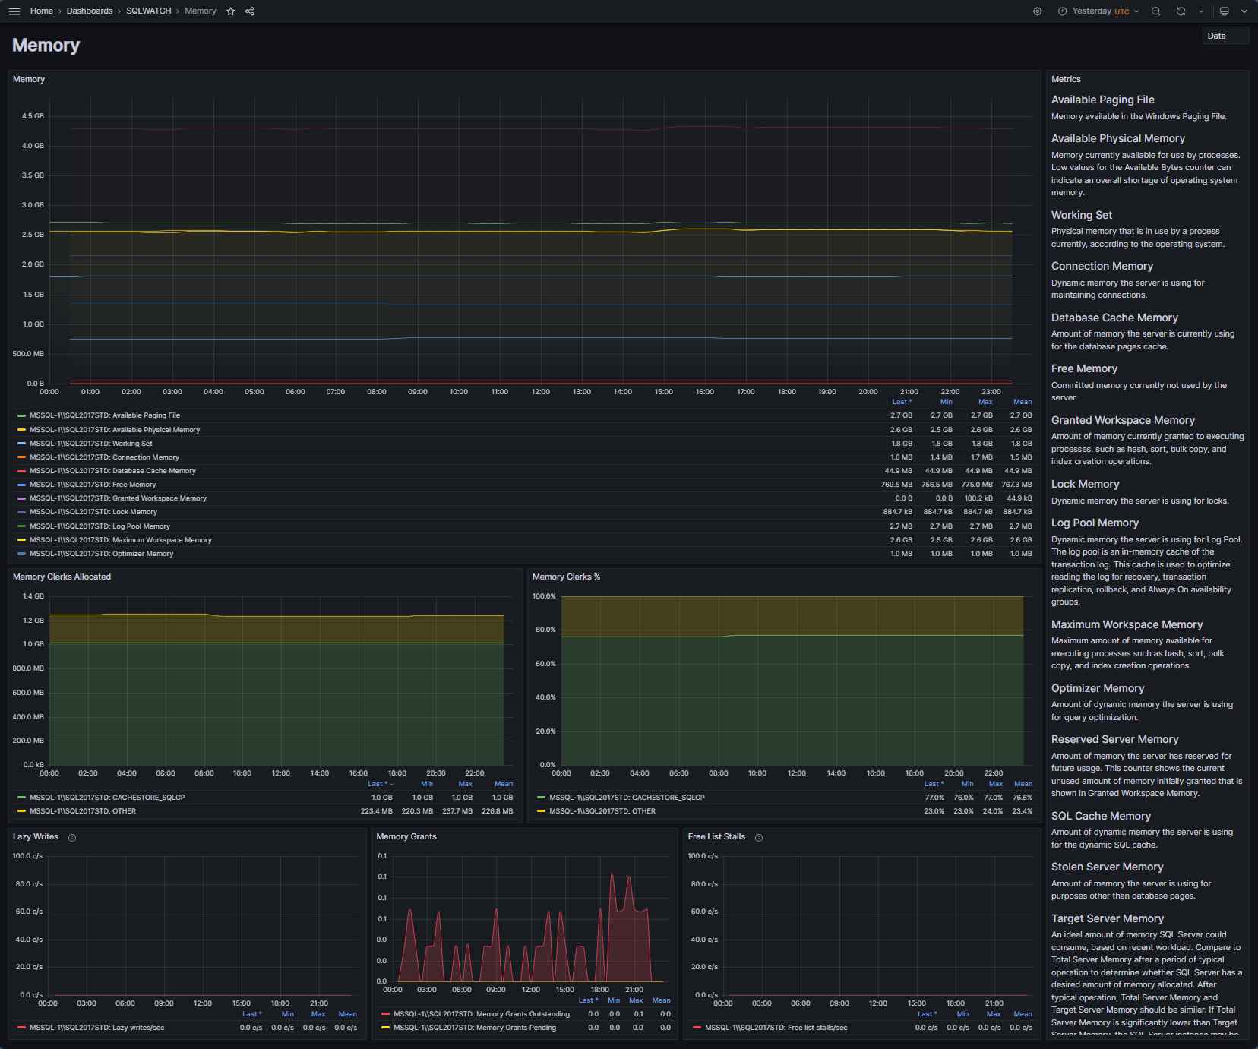Open the Yesterday UTC time picker

coord(1098,11)
